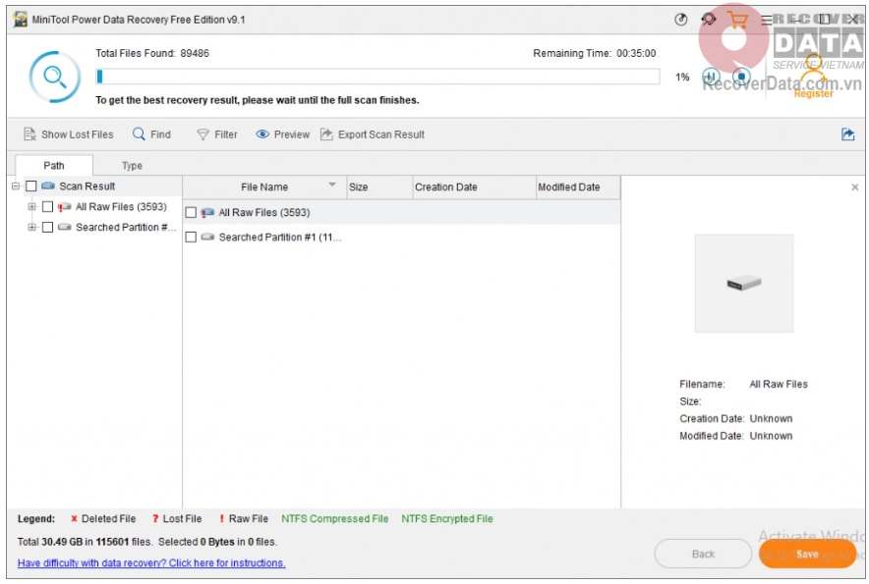869x584 pixels.
Task: Click Export Scan Result
Action: [373, 134]
